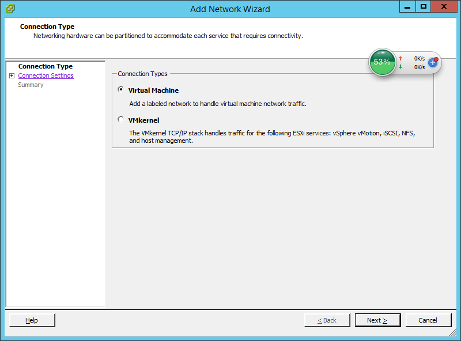Viewport: 461px width, 341px height.
Task: Minimize the Add Network Wizard window
Action: (x=407, y=6)
